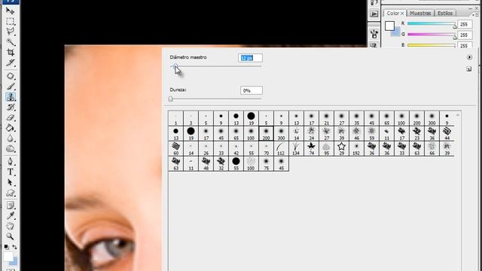Select the Paint Bucket tool
The image size is (482, 271).
pos(11,128)
